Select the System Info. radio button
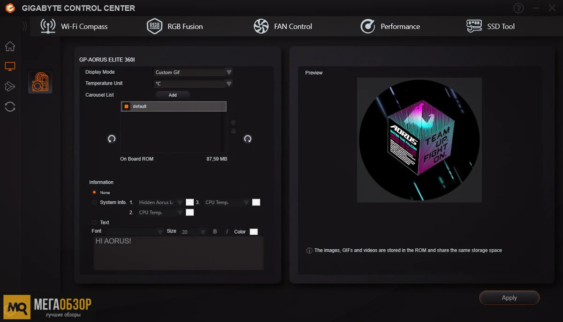This screenshot has width=563, height=322. pos(94,202)
